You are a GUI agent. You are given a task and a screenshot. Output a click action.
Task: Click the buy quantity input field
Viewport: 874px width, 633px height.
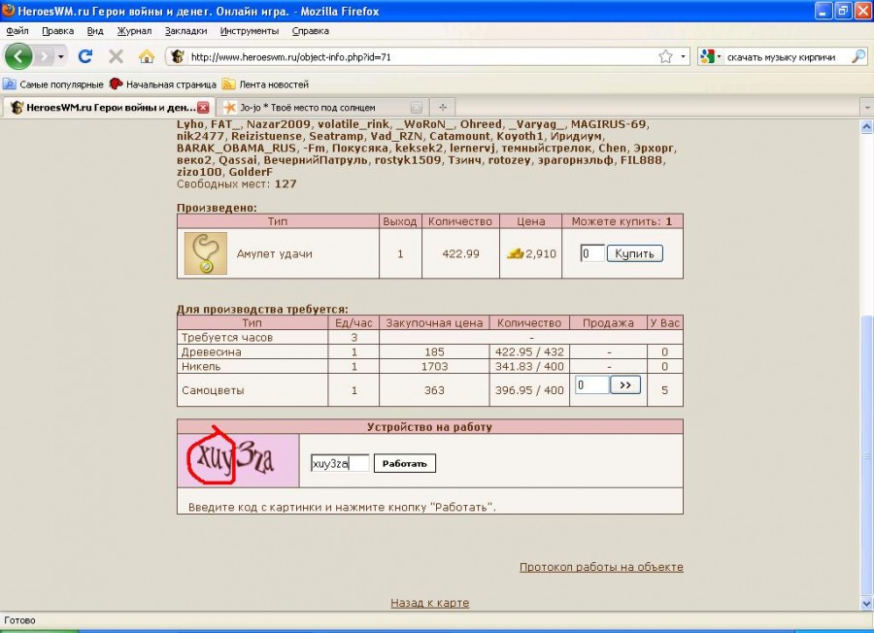coord(592,253)
